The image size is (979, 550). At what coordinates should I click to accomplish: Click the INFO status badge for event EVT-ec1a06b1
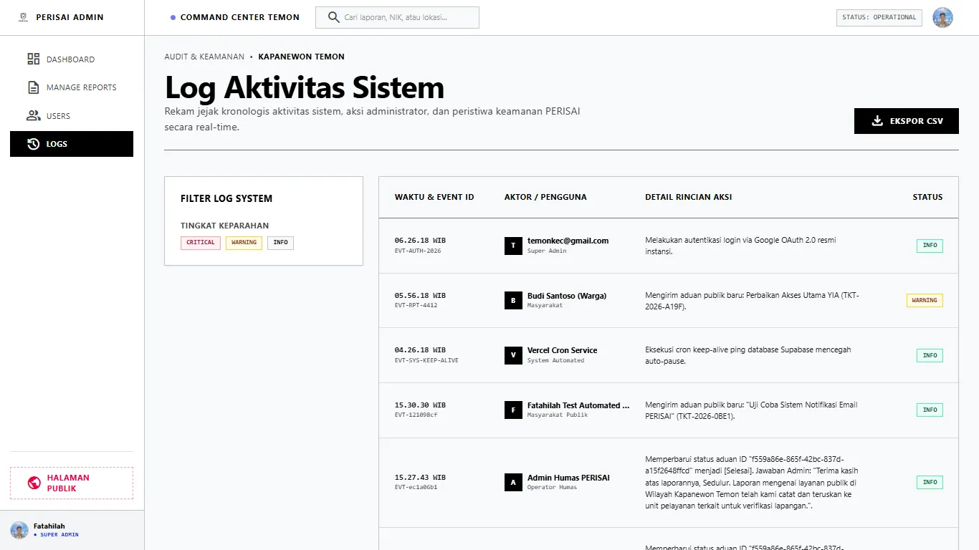(x=930, y=483)
